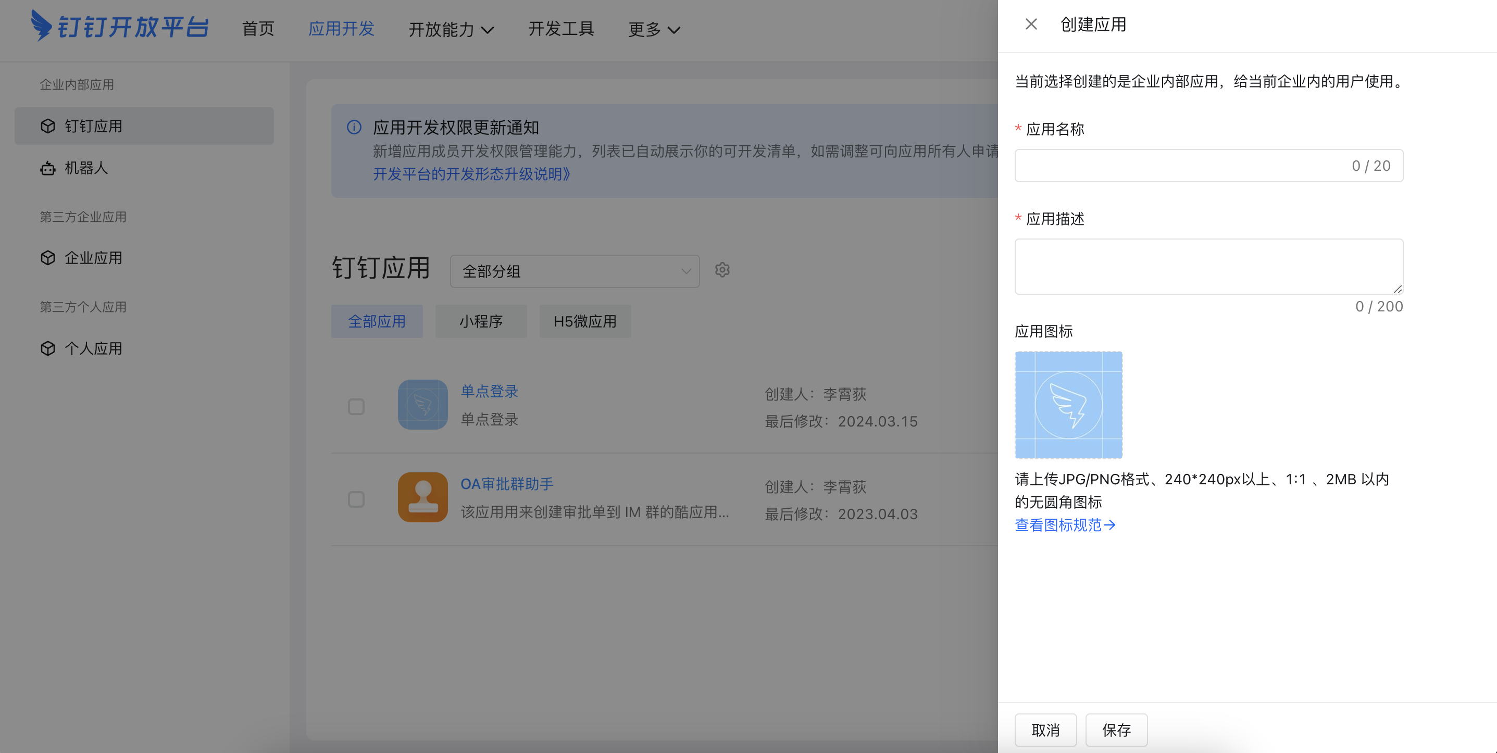1497x753 pixels.
Task: Expand the 更多 dropdown menu
Action: [654, 29]
